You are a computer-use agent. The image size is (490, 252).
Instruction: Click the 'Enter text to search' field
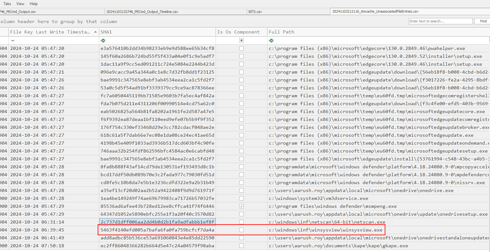pos(440,21)
